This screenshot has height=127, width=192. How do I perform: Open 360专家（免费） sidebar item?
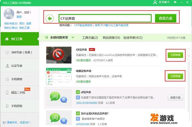tap(20, 52)
